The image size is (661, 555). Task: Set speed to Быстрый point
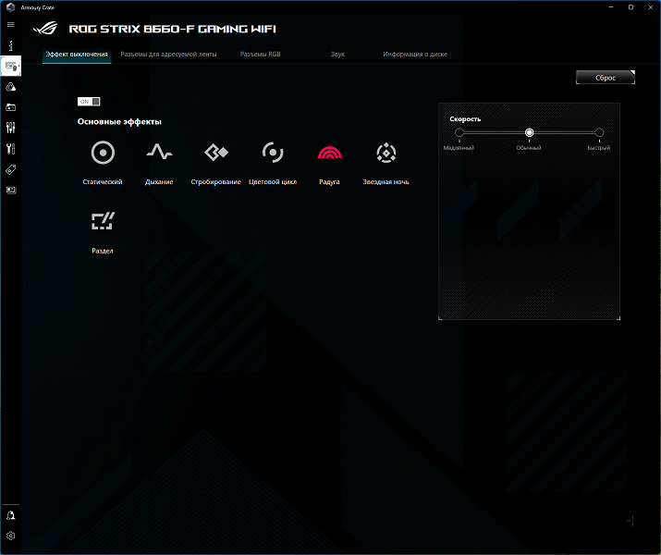(x=599, y=133)
